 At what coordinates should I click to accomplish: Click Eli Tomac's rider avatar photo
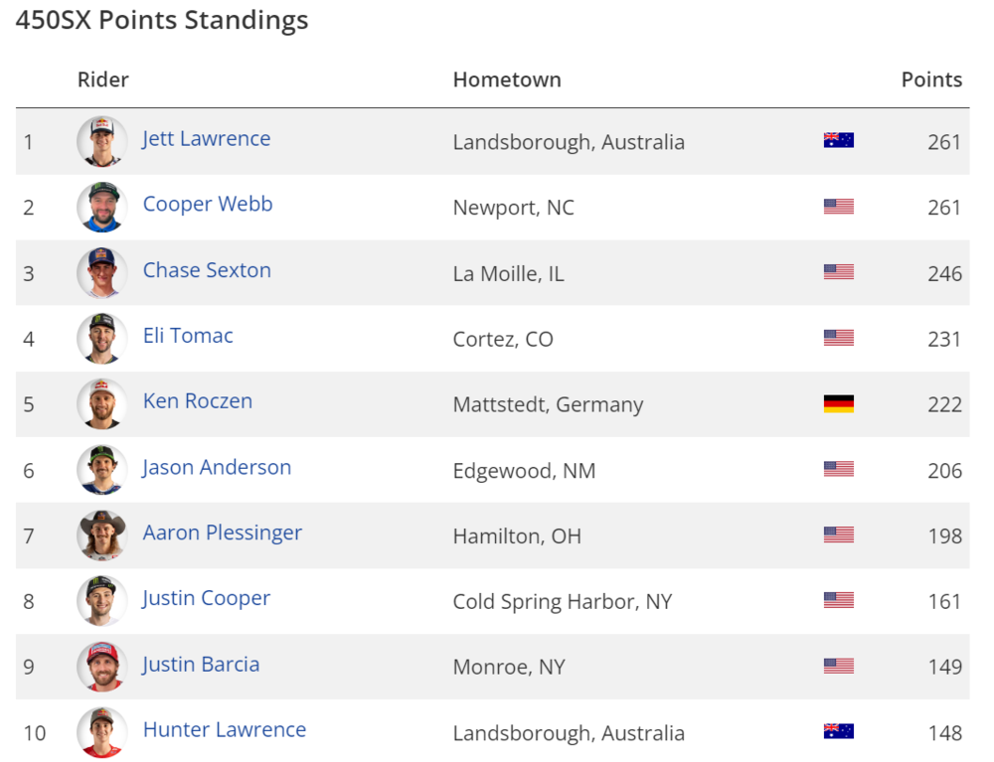101,338
